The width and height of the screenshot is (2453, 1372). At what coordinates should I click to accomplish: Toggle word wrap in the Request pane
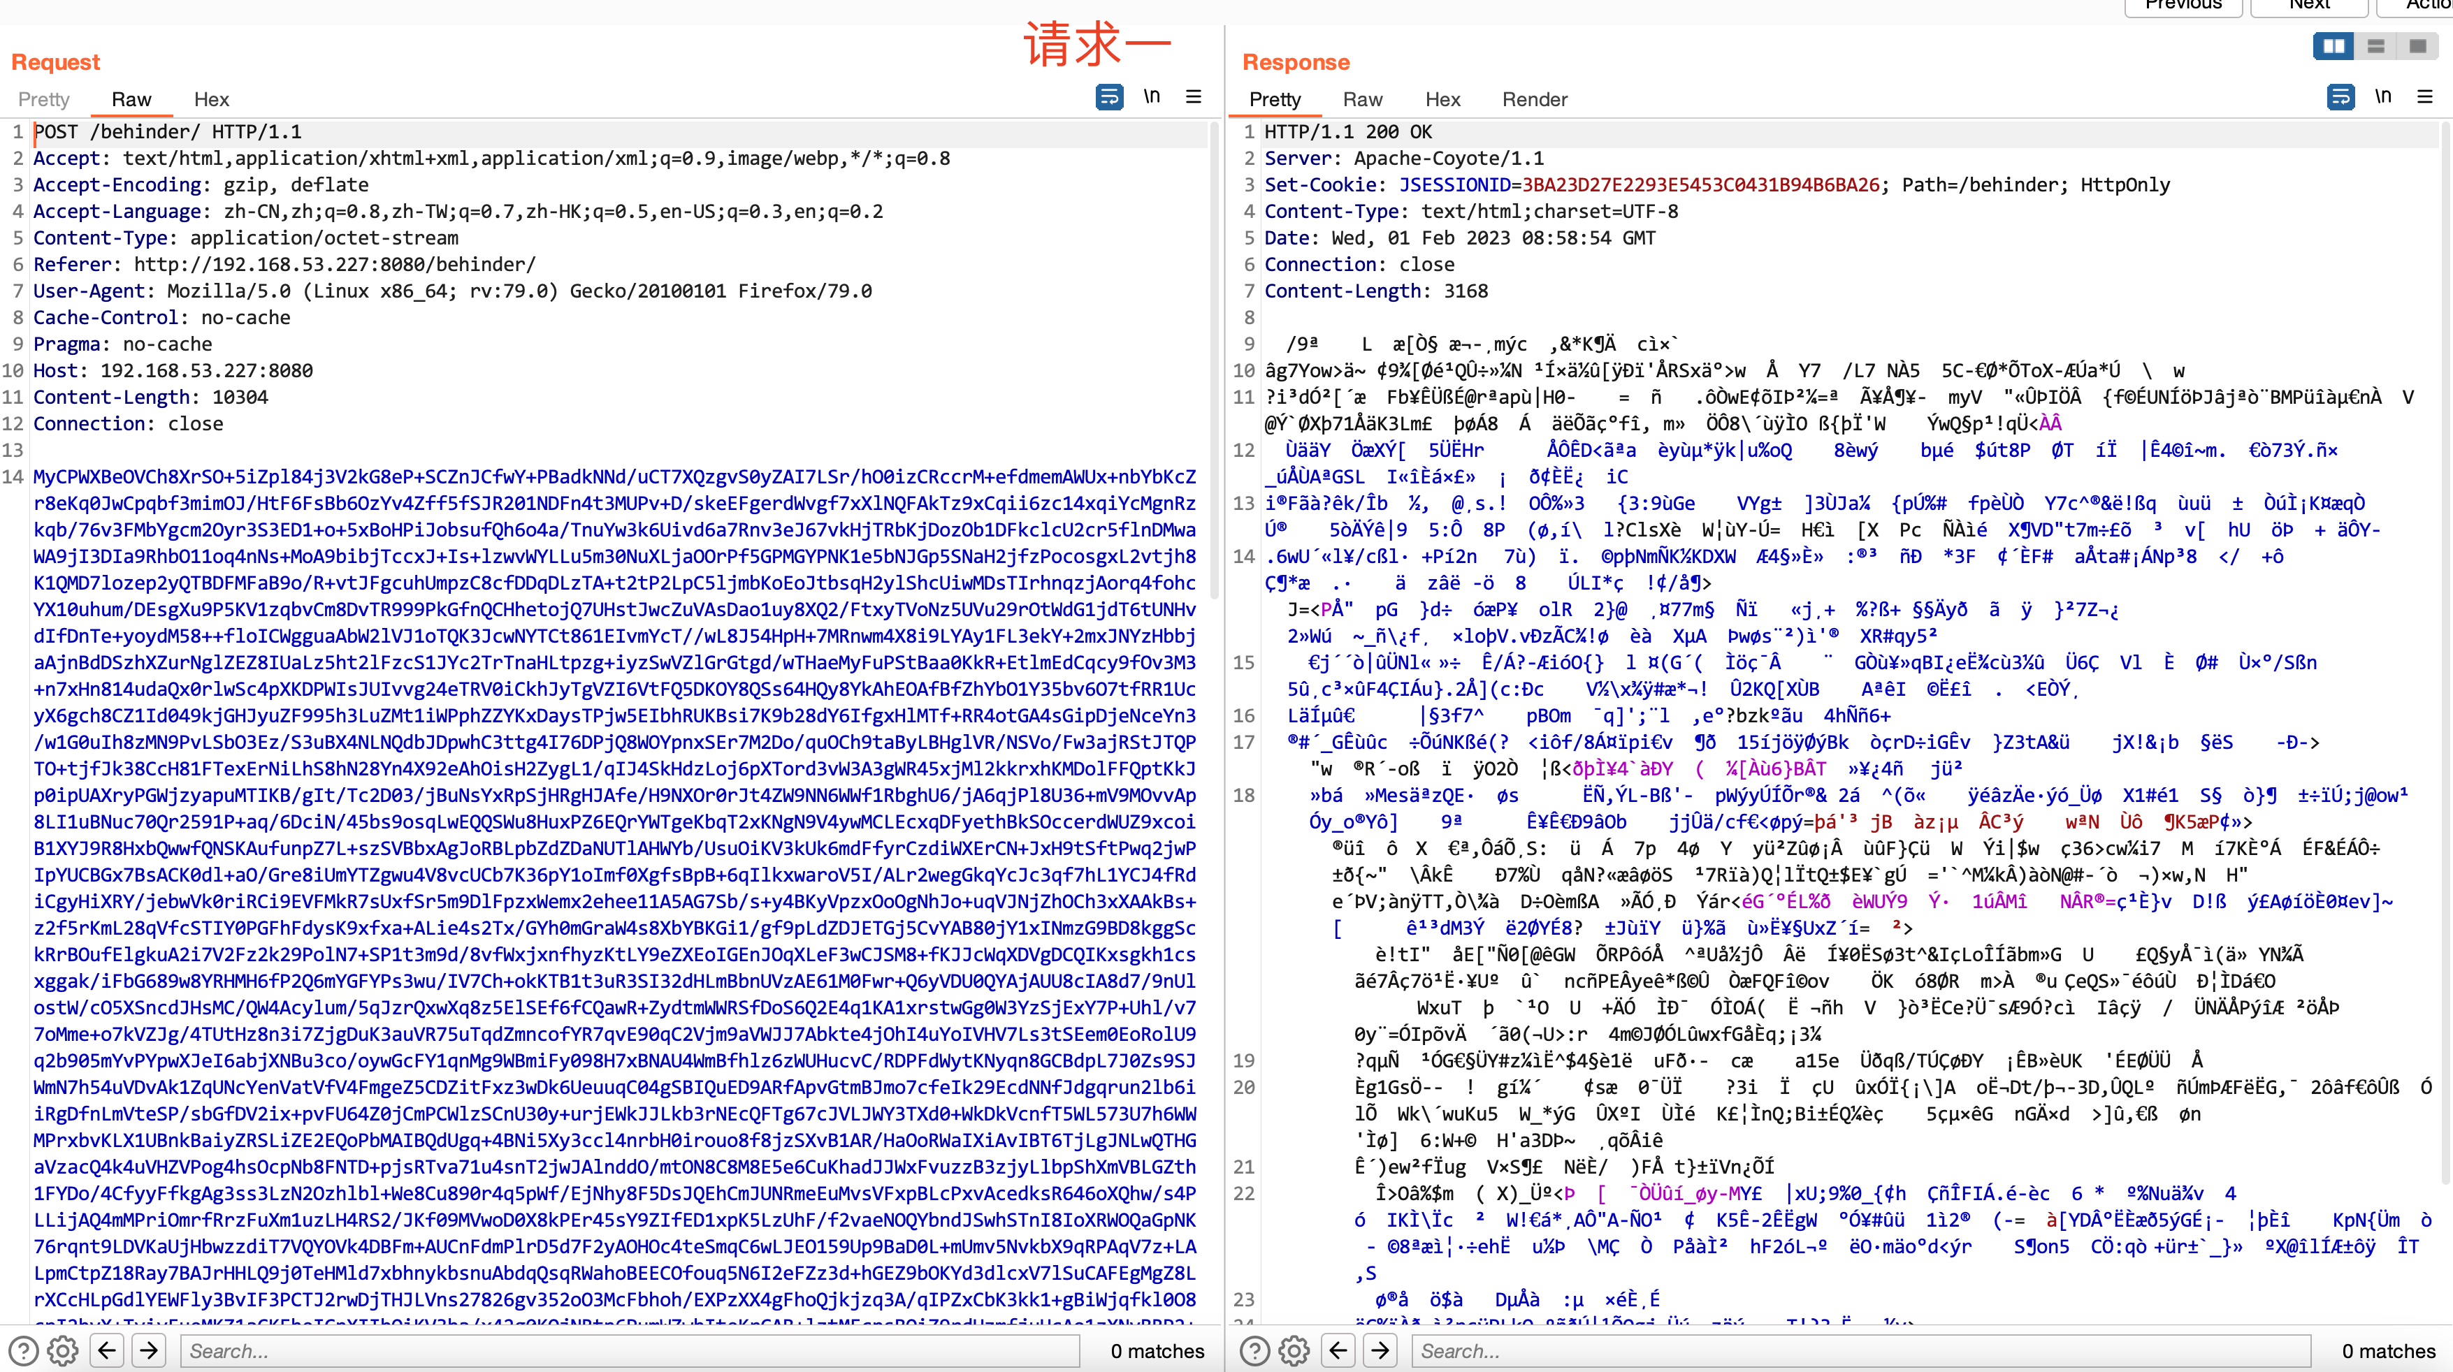[1109, 97]
